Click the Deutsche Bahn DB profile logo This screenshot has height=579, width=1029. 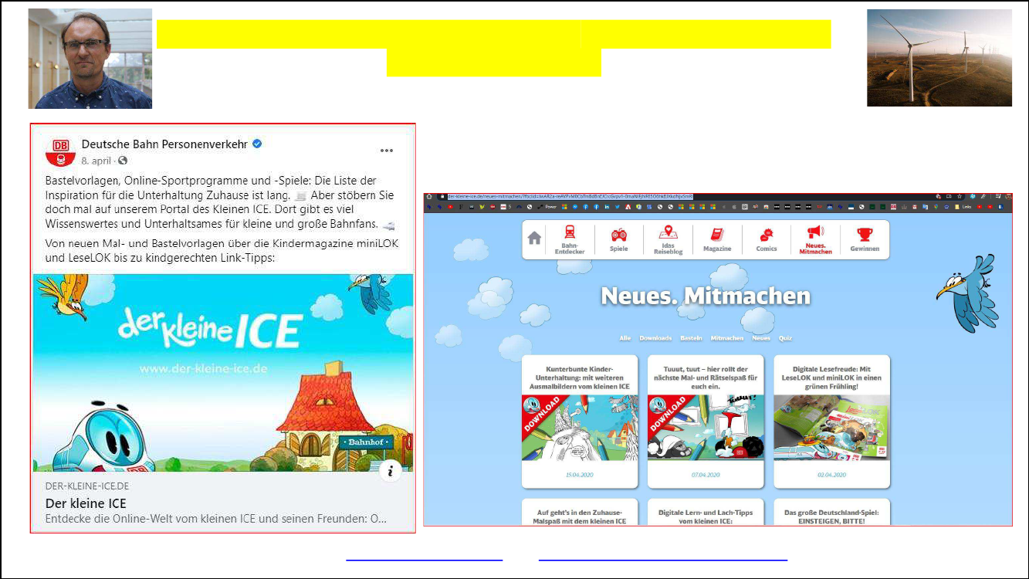(x=60, y=151)
